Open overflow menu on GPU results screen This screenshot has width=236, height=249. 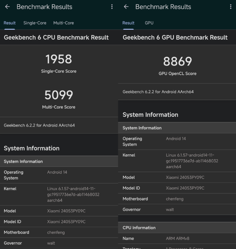(230, 7)
